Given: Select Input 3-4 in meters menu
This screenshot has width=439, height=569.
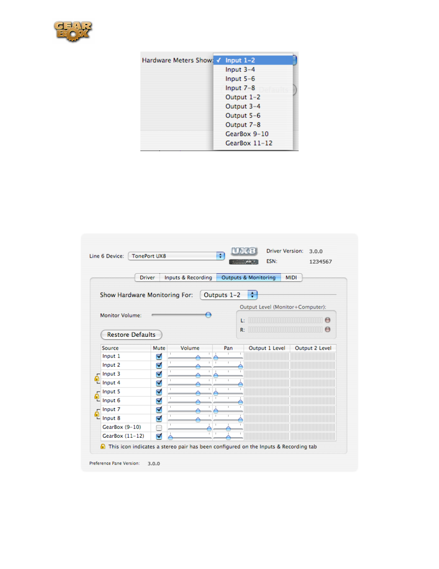Looking at the screenshot, I should click(x=253, y=70).
